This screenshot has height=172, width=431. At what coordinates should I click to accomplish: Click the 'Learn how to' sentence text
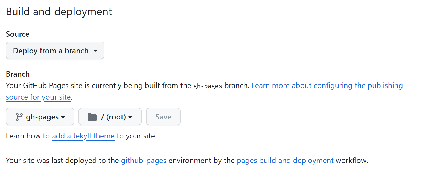28,136
